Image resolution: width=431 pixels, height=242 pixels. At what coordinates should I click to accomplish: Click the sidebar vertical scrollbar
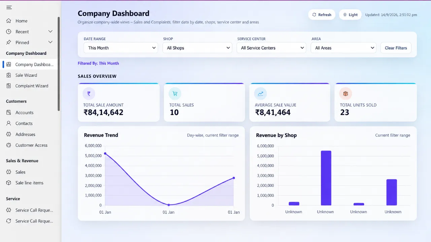59,64
